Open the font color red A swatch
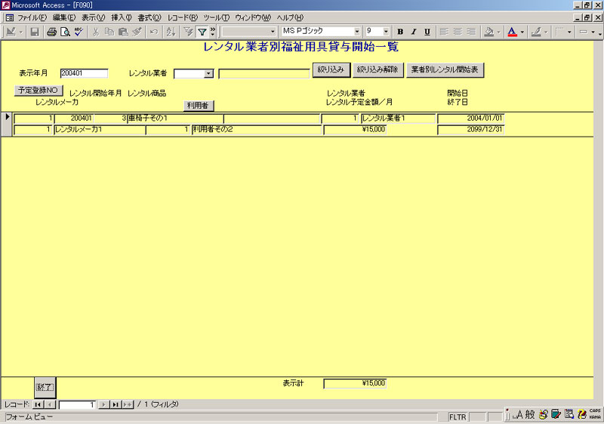The image size is (604, 424). coord(512,32)
